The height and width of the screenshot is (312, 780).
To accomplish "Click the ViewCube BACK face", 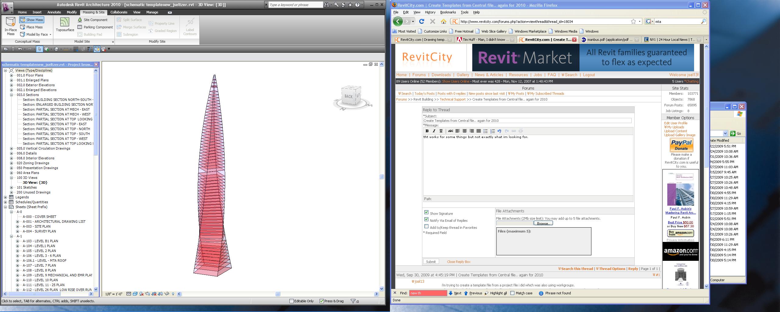I will (348, 96).
